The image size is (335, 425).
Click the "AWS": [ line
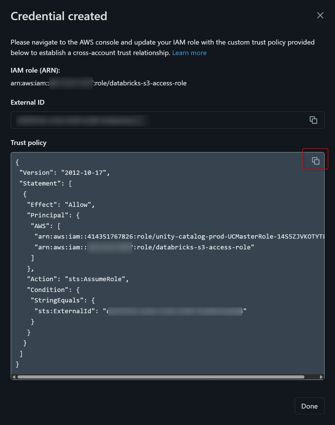pos(46,226)
